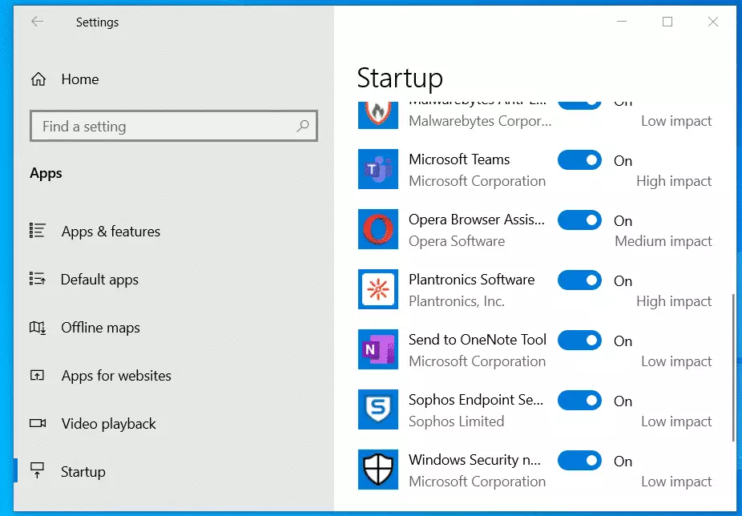Click Low impact label for Sophos Endpoint
The width and height of the screenshot is (742, 516).
click(x=676, y=421)
